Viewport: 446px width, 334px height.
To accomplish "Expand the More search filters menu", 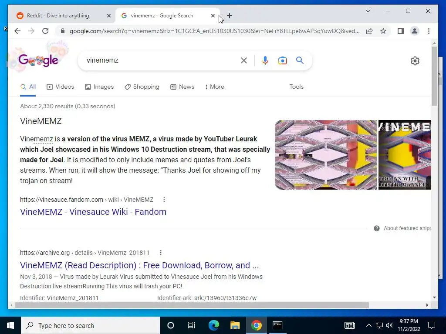I will tap(214, 87).
